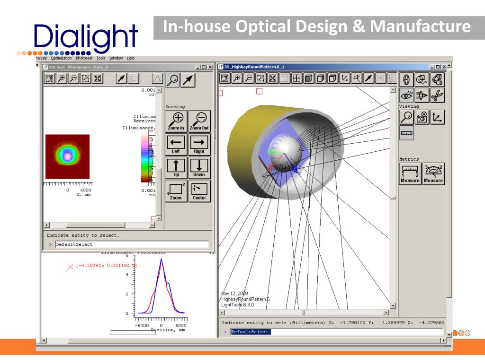Click the magnifier under Viewing section
The width and height of the screenshot is (485, 363).
(x=406, y=117)
